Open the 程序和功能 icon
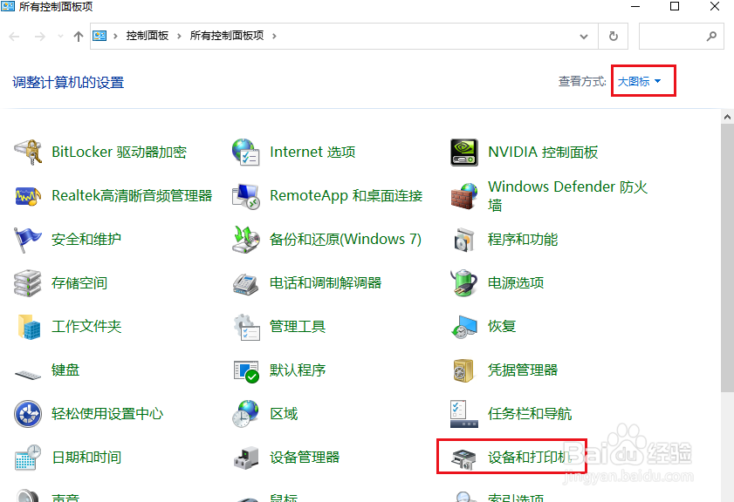Screen dimensions: 734x502 (x=464, y=240)
